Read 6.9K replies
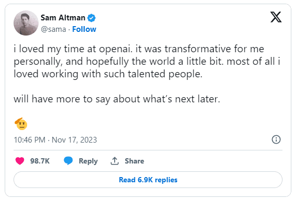This screenshot has height=199, width=295. 148,180
